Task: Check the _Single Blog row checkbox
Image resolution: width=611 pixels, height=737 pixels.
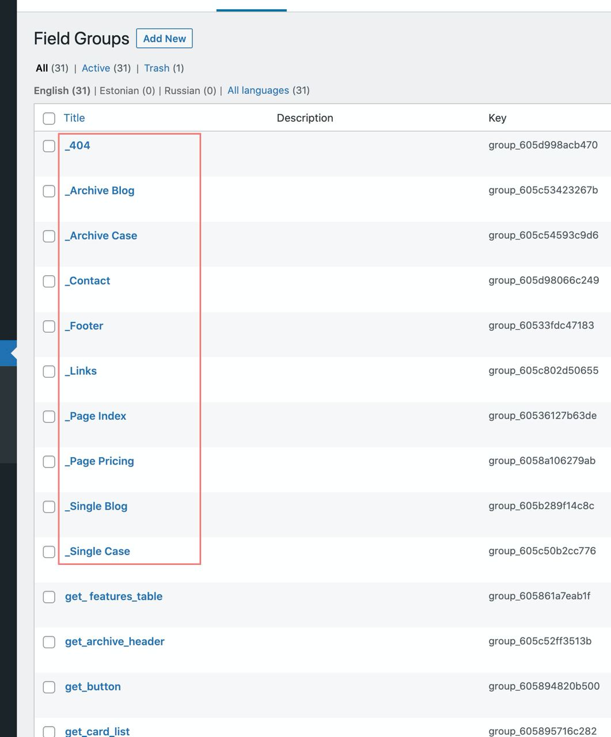Action: click(x=49, y=507)
